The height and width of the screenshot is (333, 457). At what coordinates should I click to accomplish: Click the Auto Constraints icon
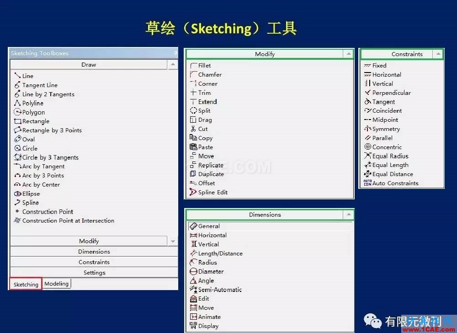[367, 183]
